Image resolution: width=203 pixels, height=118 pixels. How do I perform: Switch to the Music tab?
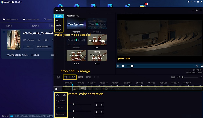point(58,25)
